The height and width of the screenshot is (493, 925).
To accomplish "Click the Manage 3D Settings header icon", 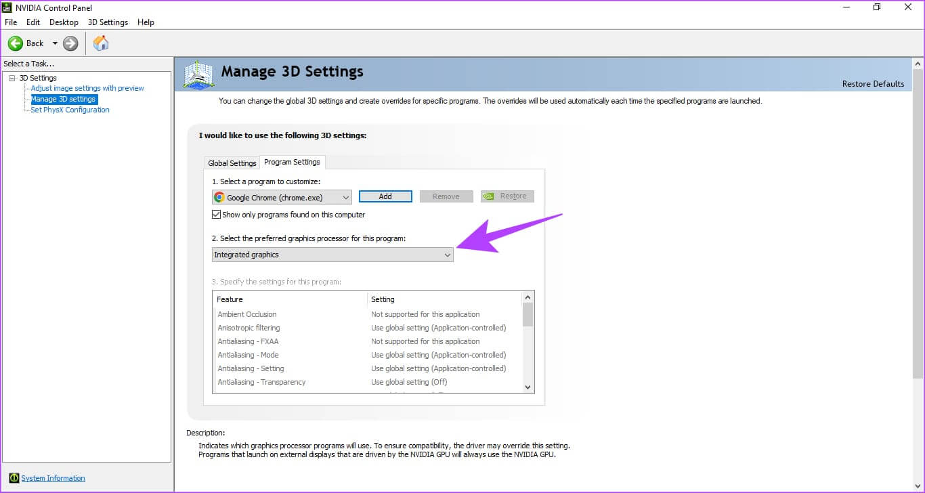I will (x=199, y=74).
